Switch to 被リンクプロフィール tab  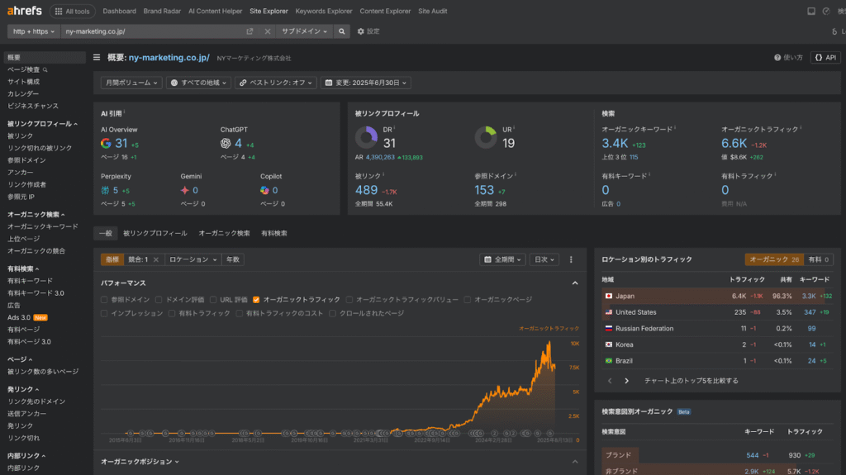[154, 233]
